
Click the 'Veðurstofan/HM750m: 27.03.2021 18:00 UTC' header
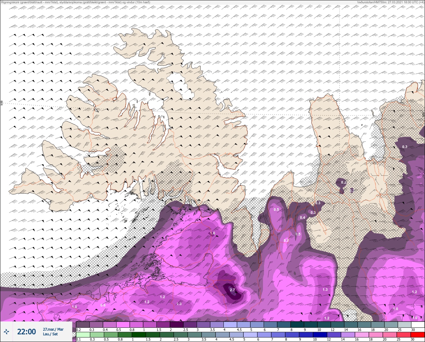391,2
